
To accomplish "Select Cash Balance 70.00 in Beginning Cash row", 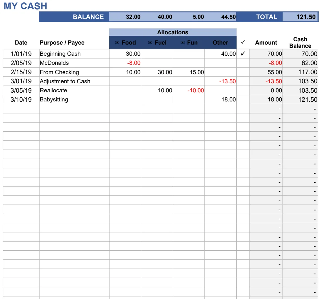I will (300, 54).
